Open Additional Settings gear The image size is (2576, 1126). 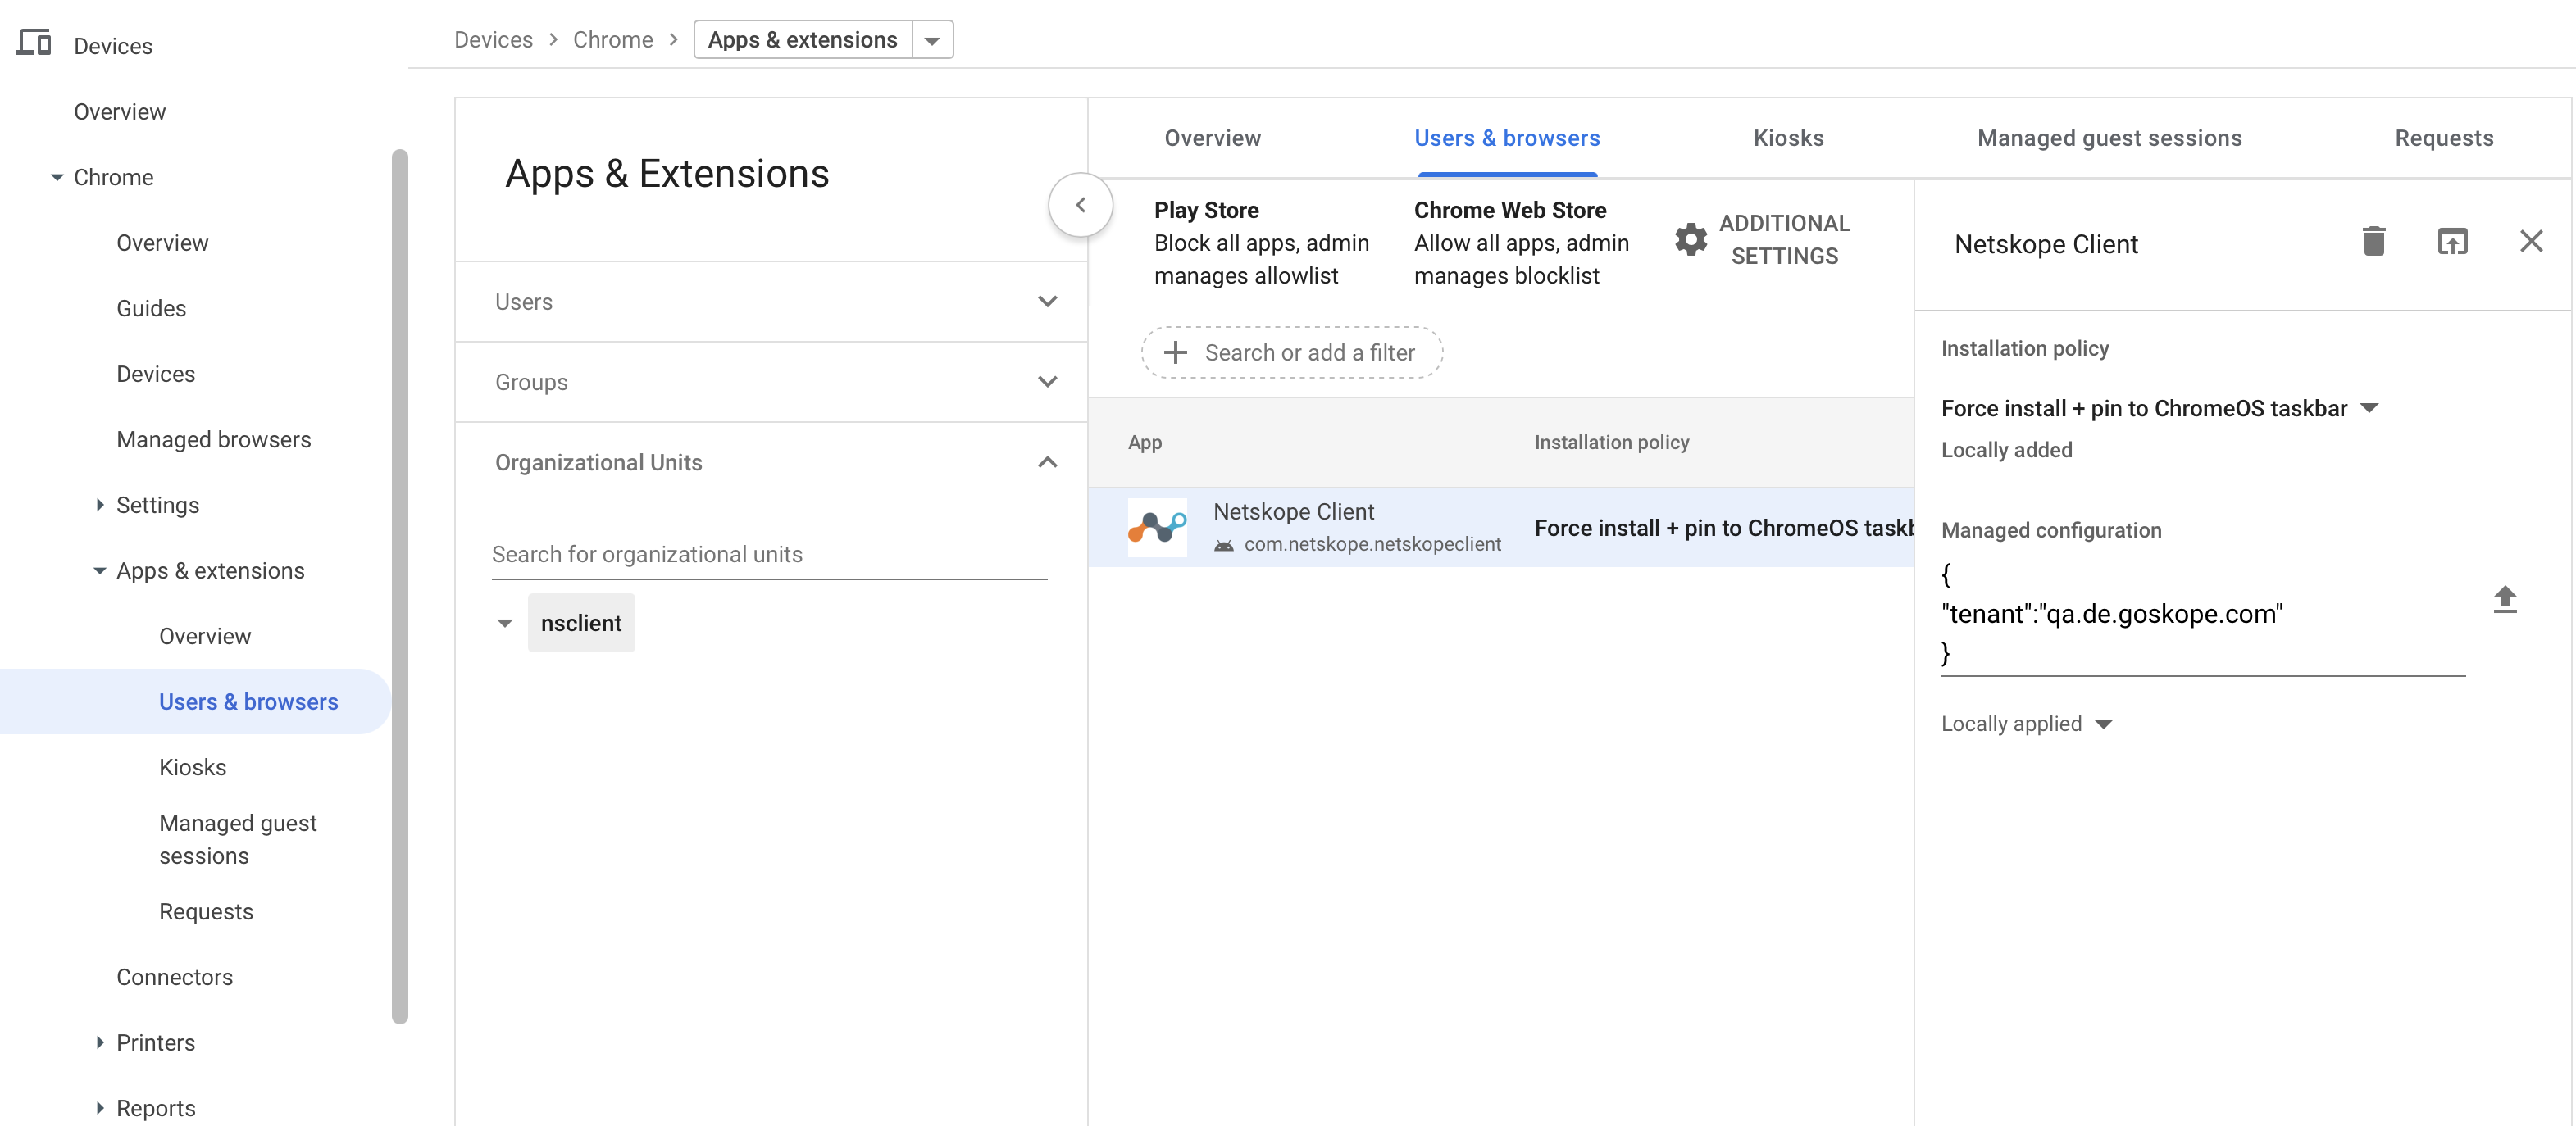coord(1691,239)
